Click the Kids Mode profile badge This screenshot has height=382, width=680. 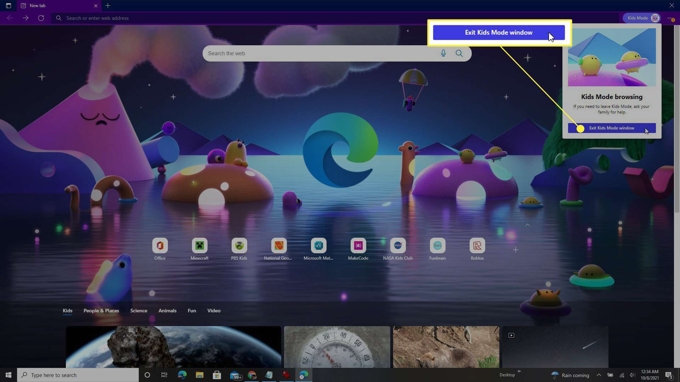pos(642,18)
